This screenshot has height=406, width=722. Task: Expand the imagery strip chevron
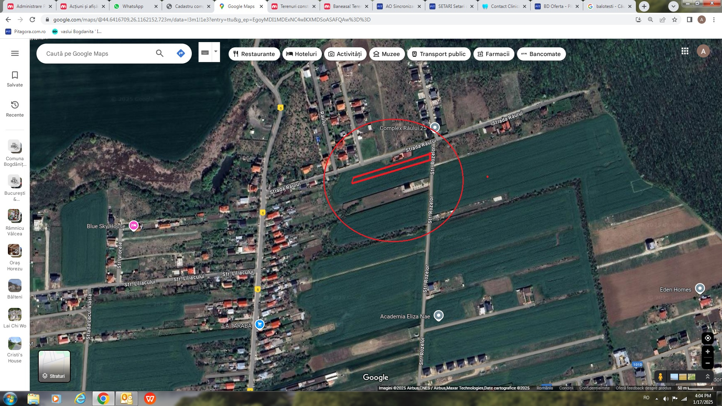[x=707, y=376]
